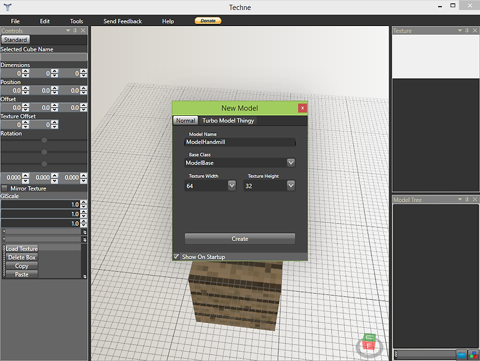
Task: Switch to the Turbo Model Thingy tab
Action: [x=228, y=121]
